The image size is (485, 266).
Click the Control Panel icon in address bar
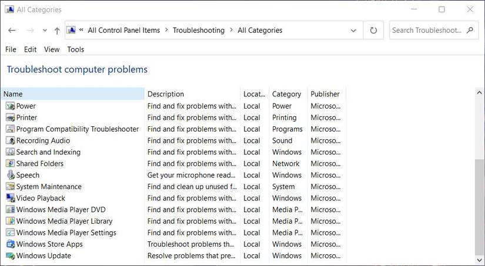[71, 30]
